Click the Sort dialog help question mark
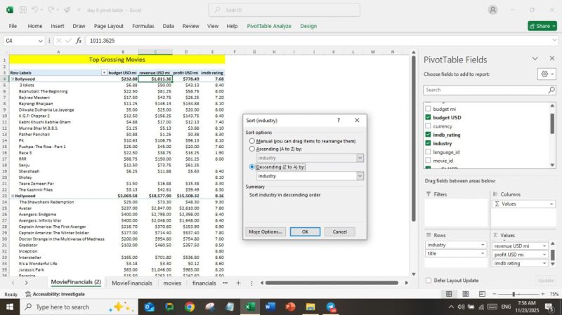Image resolution: width=562 pixels, height=315 pixels. [x=339, y=120]
